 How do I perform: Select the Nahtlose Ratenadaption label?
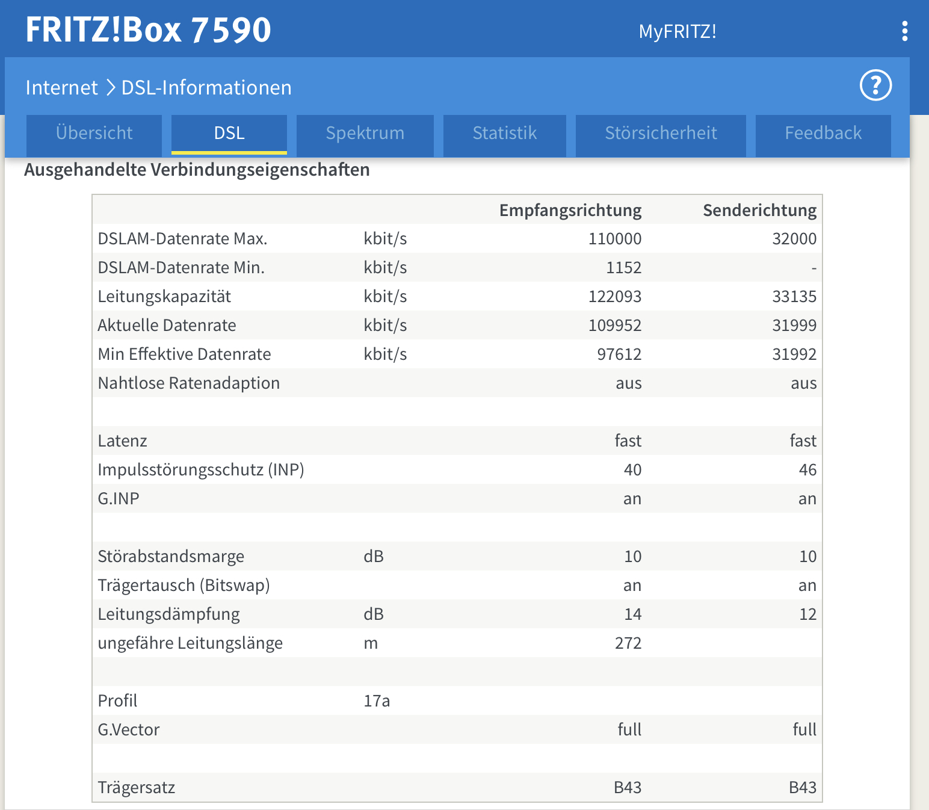click(x=189, y=383)
